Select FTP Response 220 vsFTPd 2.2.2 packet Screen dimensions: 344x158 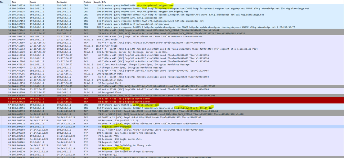pos(172,120)
